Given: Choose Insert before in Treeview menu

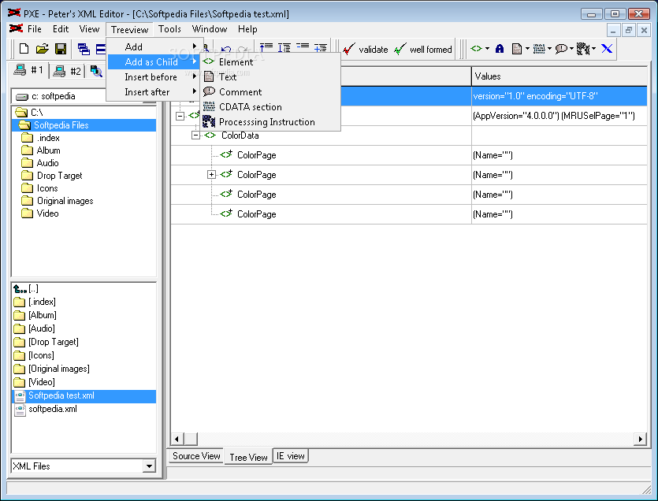Looking at the screenshot, I should point(153,77).
